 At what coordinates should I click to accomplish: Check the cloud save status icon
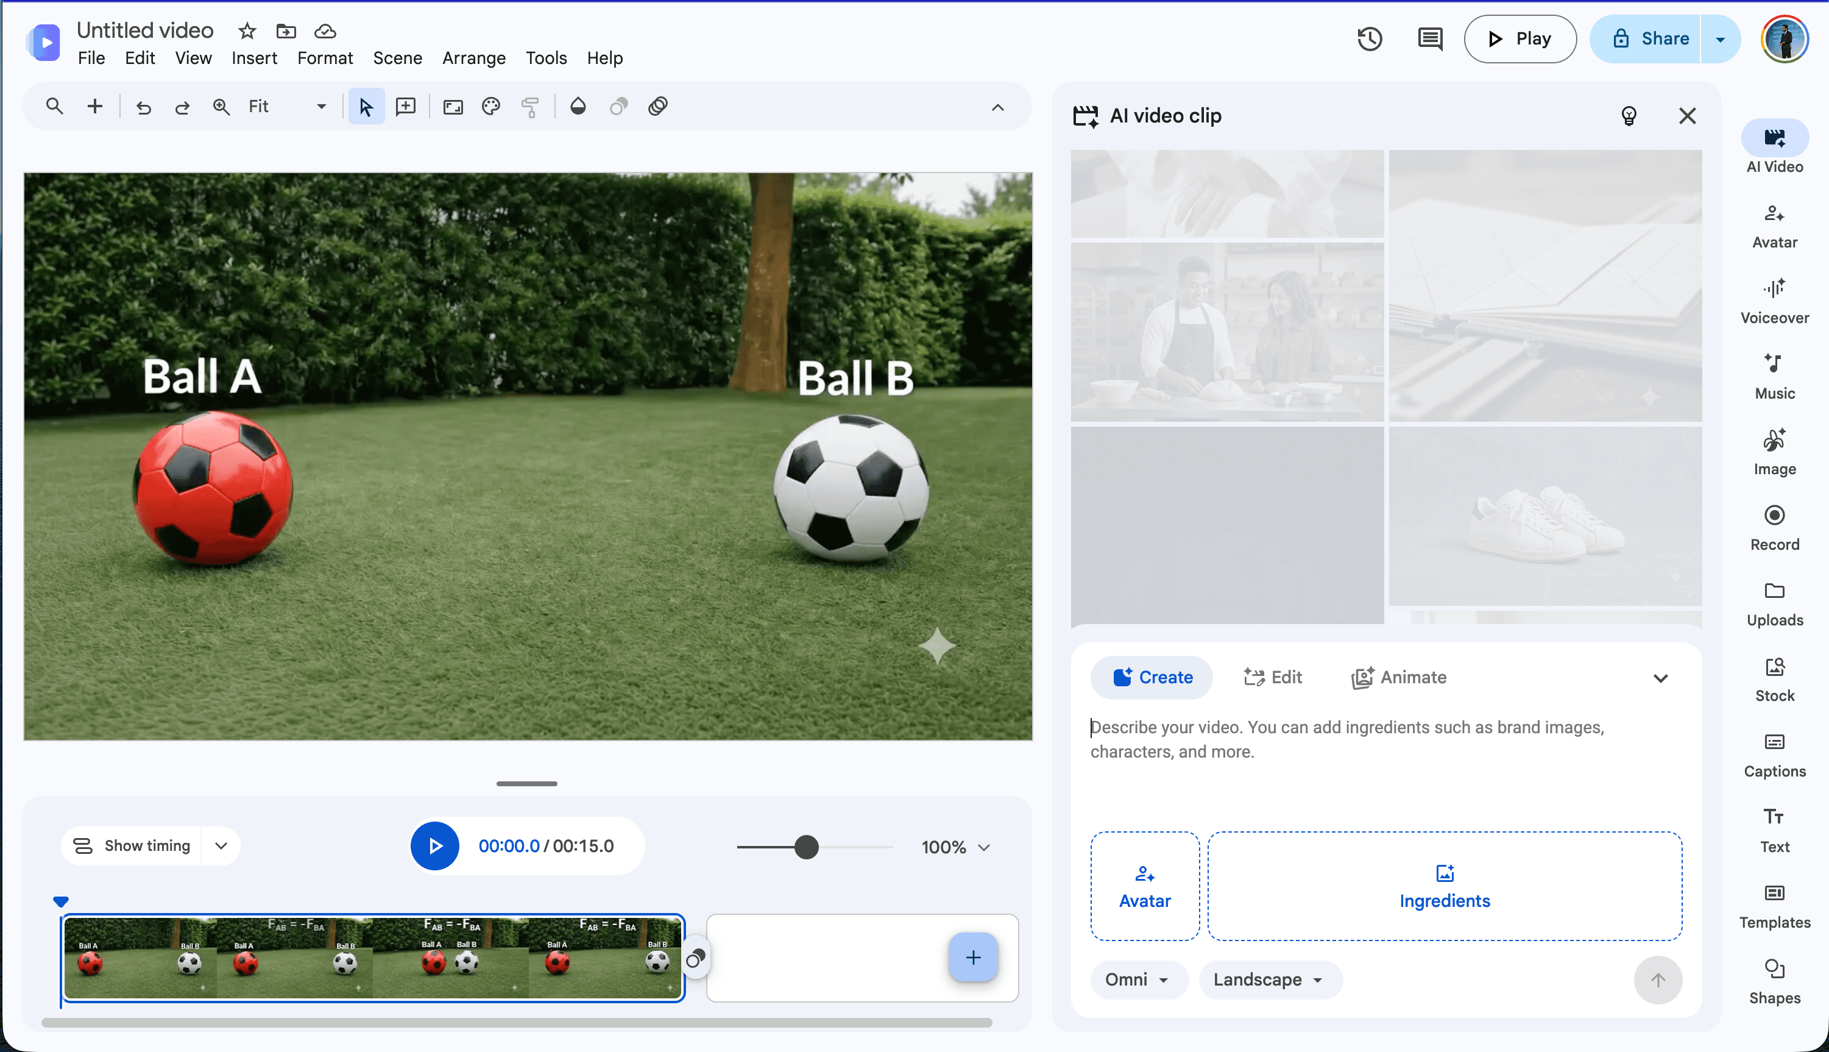pyautogui.click(x=325, y=31)
